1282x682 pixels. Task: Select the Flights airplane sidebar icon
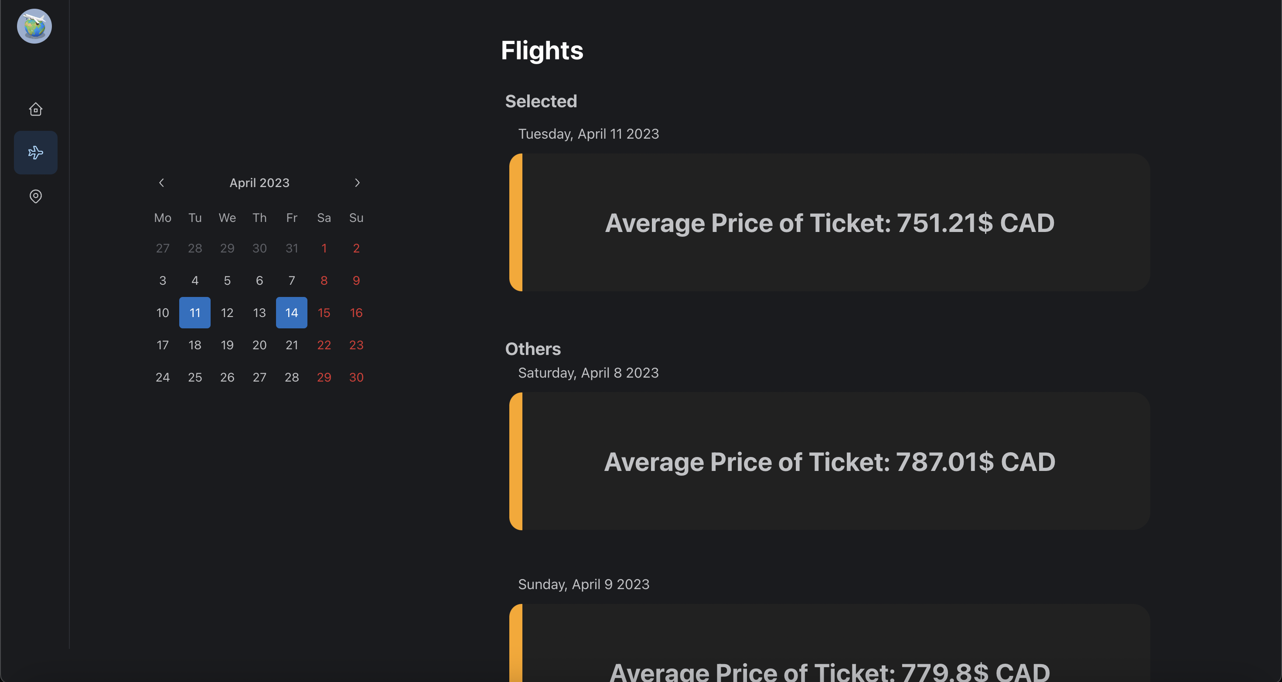35,152
